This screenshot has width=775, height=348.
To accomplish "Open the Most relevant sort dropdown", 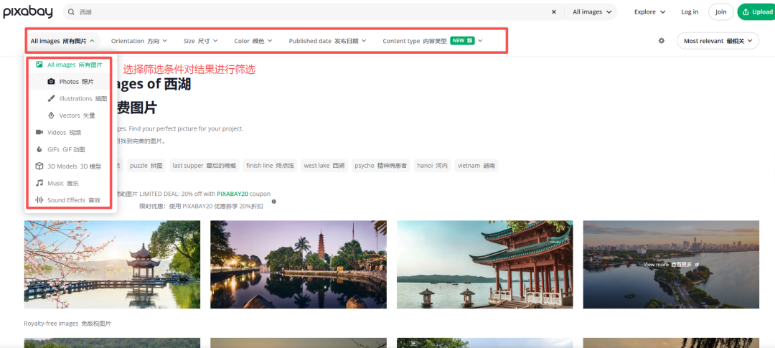I will point(718,41).
